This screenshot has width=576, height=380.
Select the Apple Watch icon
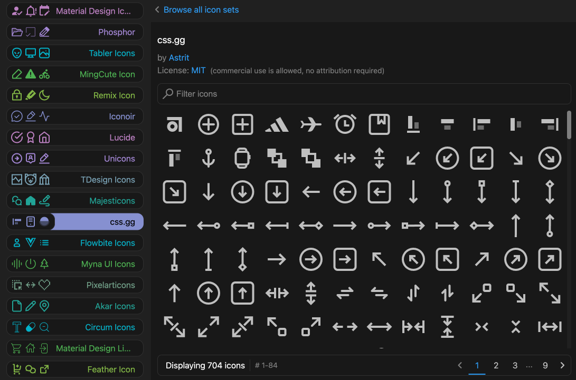(242, 158)
